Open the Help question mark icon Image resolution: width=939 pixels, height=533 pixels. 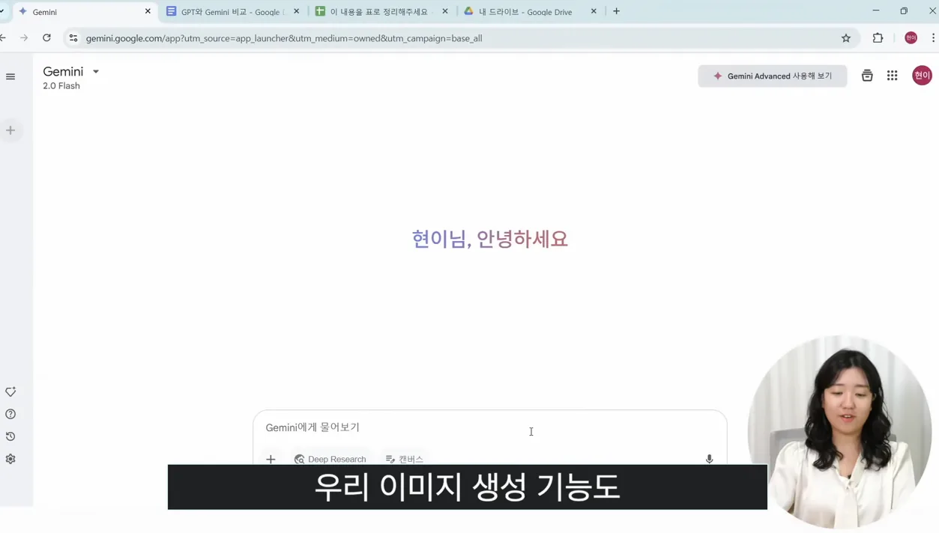click(x=10, y=414)
